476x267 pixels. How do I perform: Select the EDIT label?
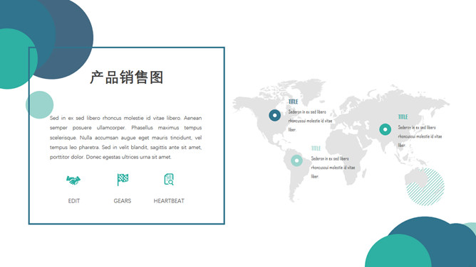(x=74, y=201)
